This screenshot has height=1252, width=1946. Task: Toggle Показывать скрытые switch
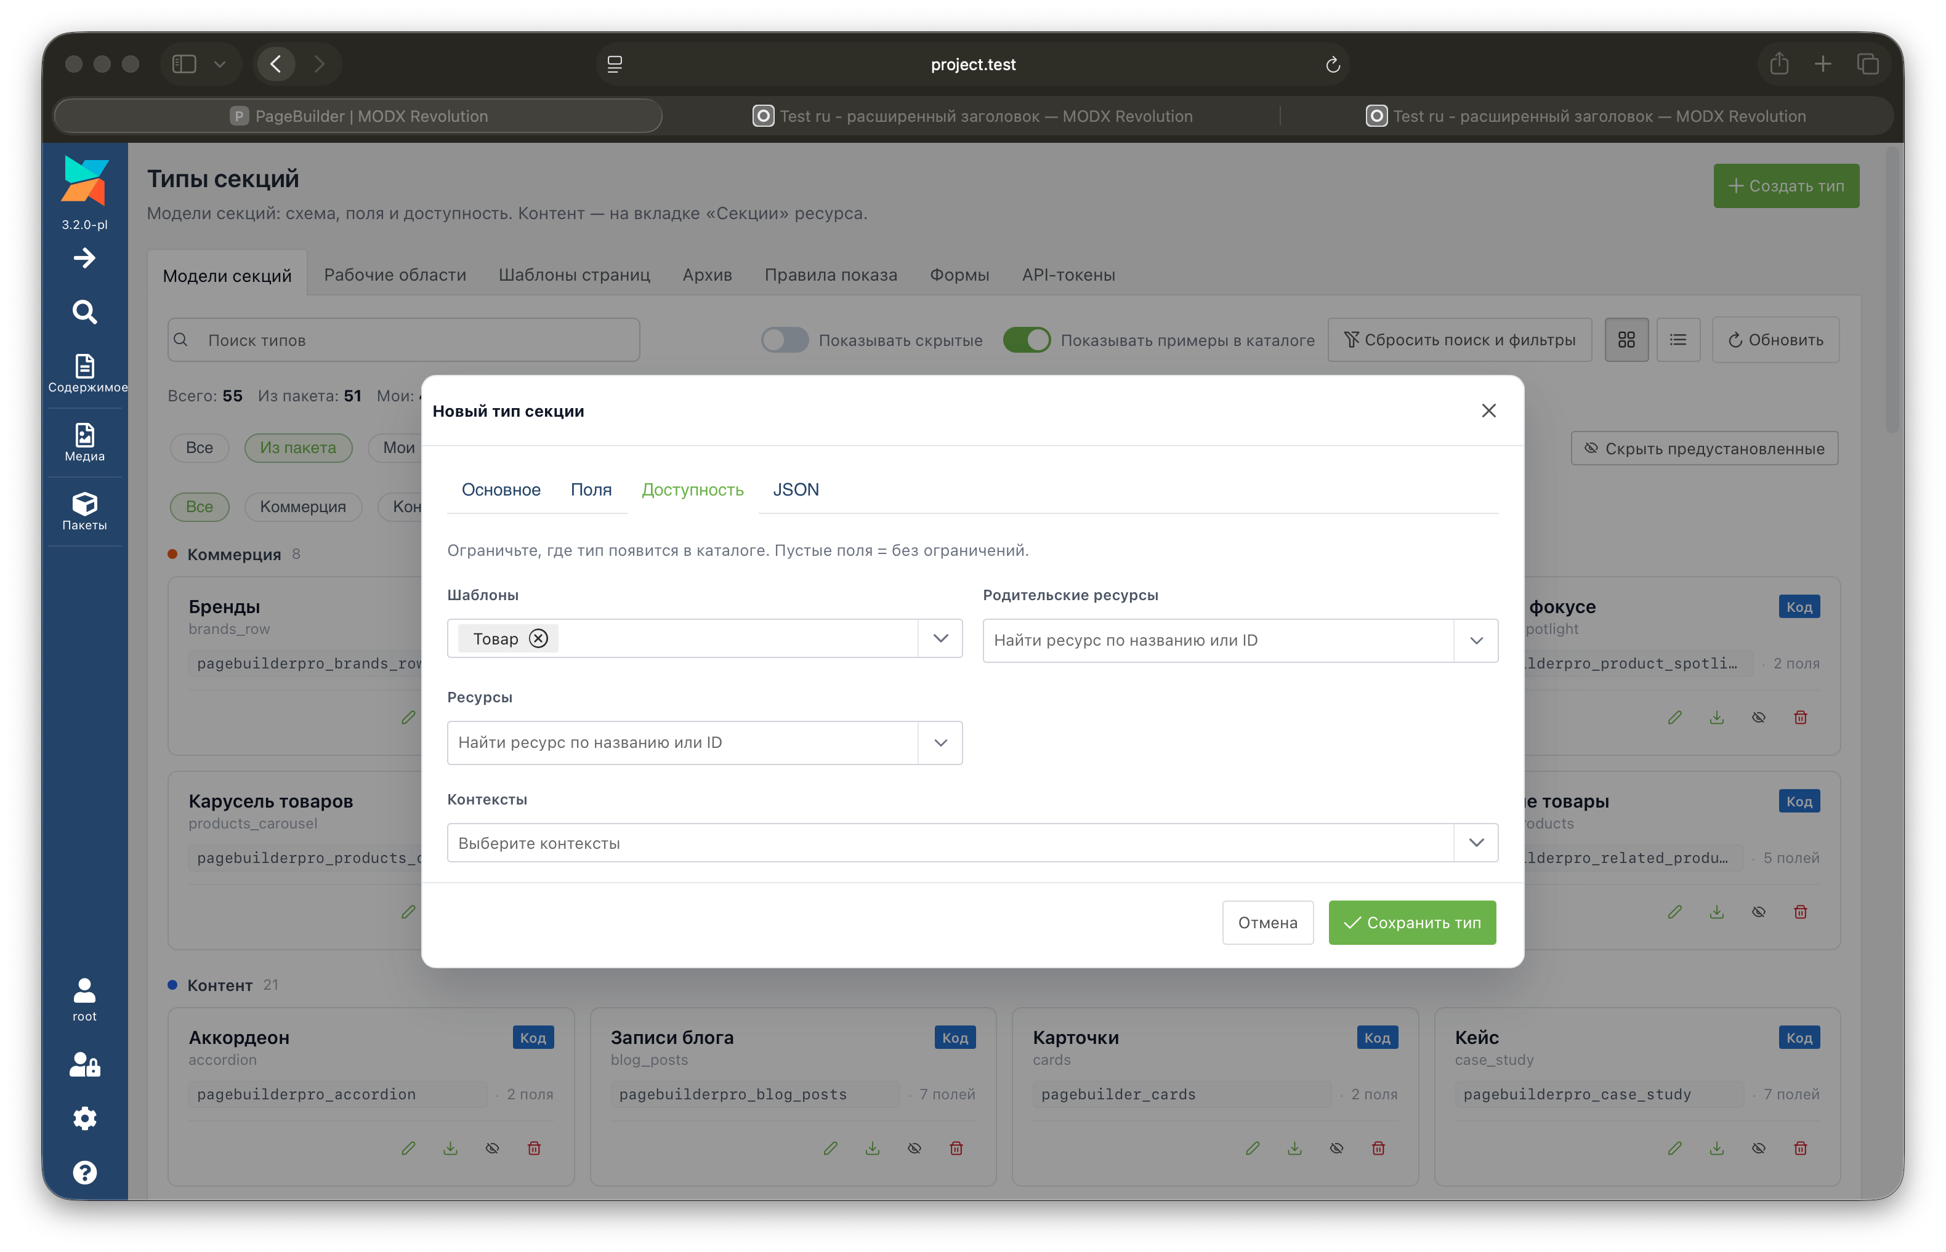coord(785,340)
